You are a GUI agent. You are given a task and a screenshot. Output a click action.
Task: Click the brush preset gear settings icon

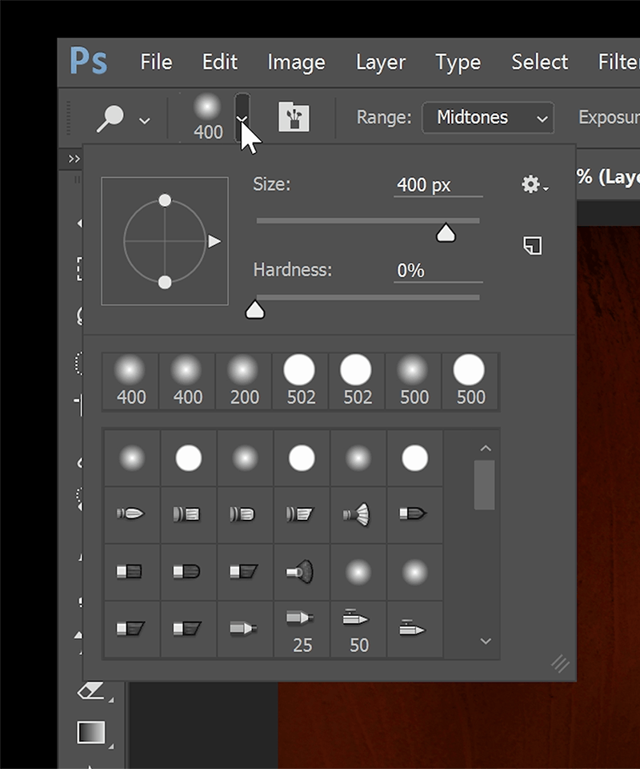pyautogui.click(x=534, y=185)
